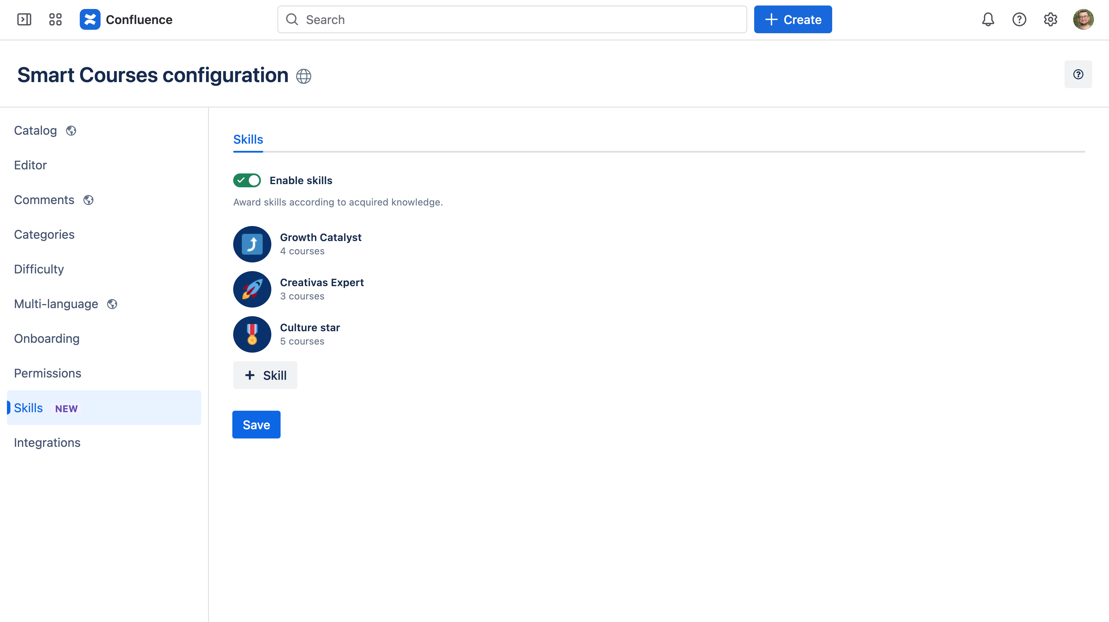Open the settings gear icon
The width and height of the screenshot is (1109, 622).
(1050, 19)
